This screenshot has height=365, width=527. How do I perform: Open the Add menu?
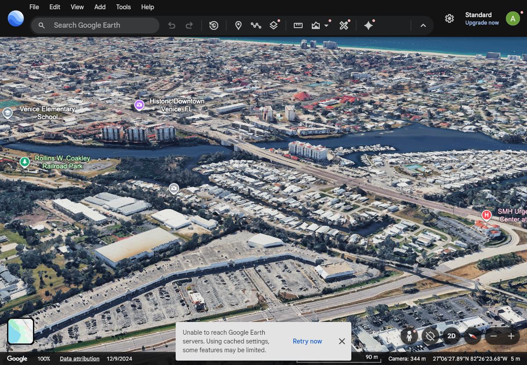tap(100, 7)
